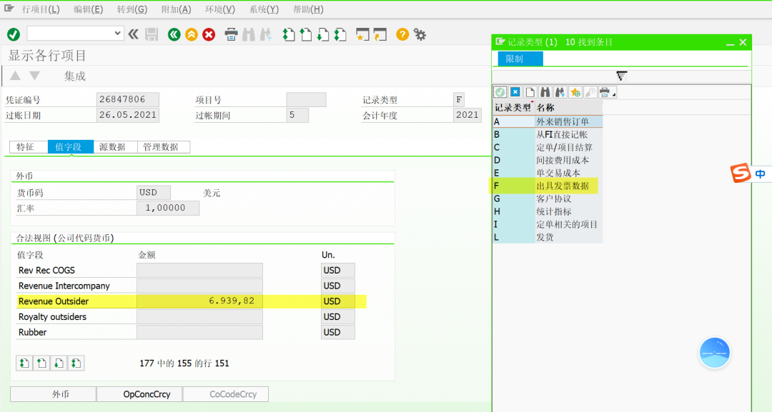Select the 限制 tab in the popup
772x412 pixels.
pyautogui.click(x=520, y=59)
